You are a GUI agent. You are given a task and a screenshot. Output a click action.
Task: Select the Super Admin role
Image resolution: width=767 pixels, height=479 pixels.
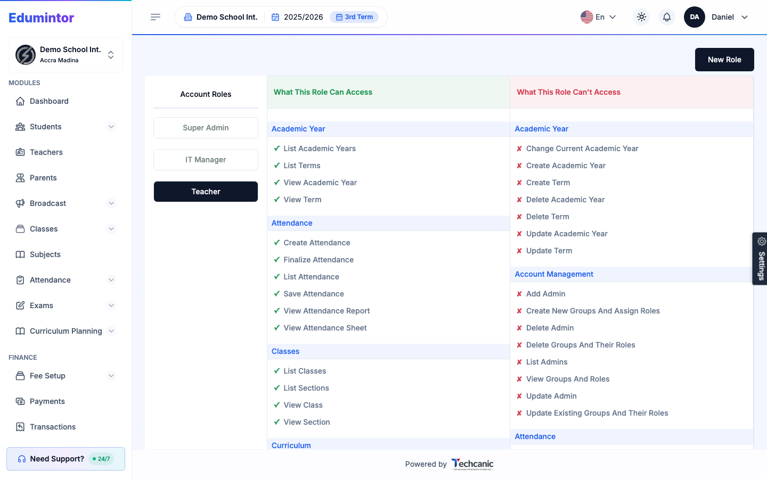point(206,128)
